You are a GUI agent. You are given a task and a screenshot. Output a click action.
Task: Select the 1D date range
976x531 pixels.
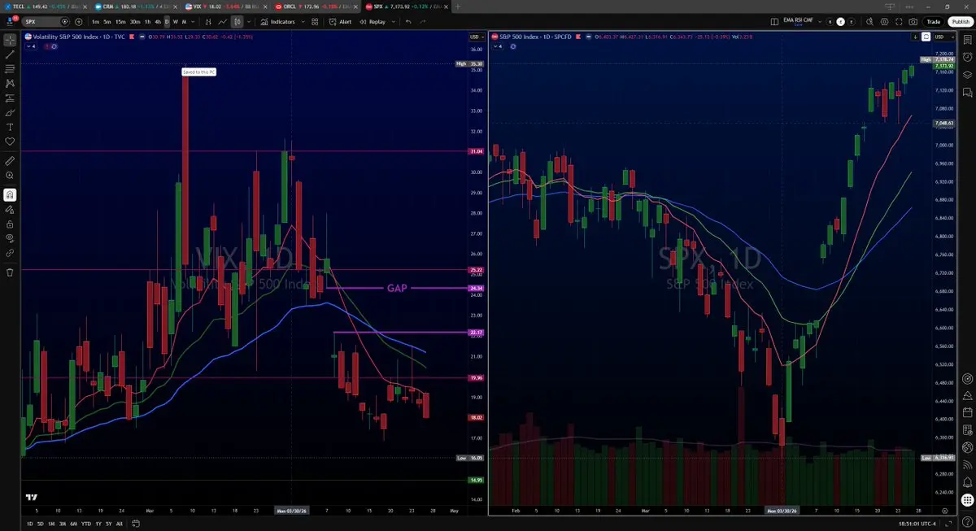pos(31,524)
